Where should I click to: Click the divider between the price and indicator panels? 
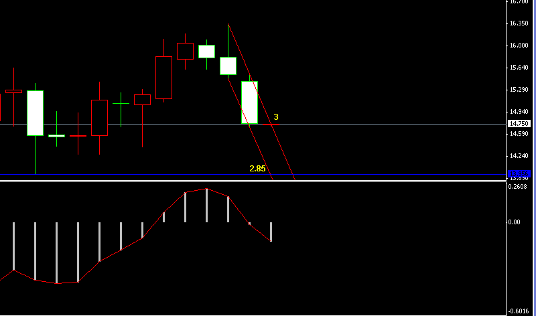point(268,181)
